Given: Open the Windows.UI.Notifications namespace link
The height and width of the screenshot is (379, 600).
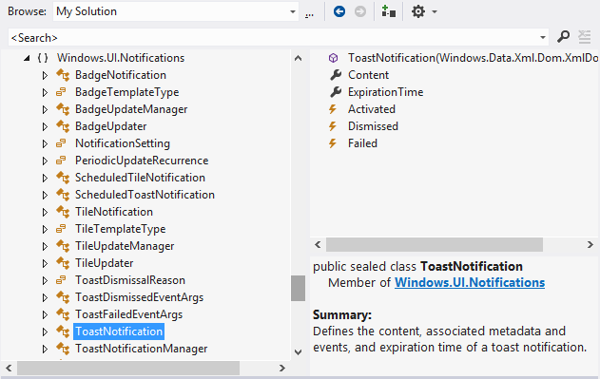Looking at the screenshot, I should click(470, 283).
